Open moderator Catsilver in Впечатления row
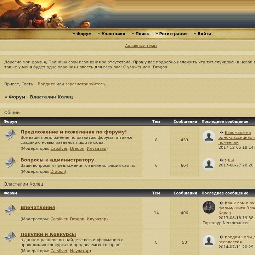This screenshot has width=255, height=255. point(59,219)
